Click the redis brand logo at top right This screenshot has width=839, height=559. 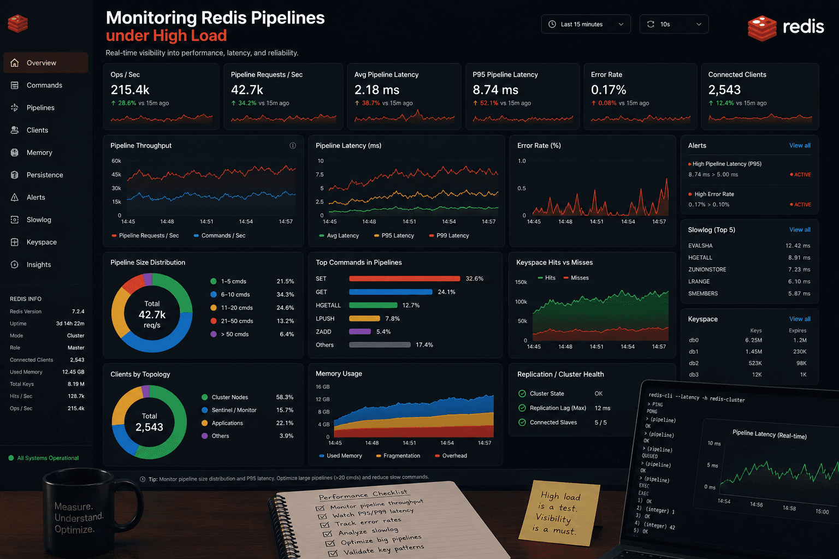tap(785, 27)
